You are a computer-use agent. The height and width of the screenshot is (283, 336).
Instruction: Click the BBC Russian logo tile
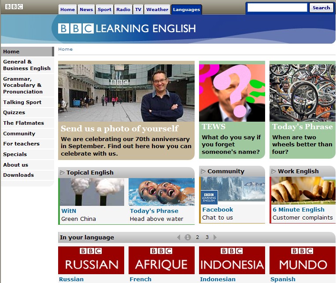(x=91, y=260)
